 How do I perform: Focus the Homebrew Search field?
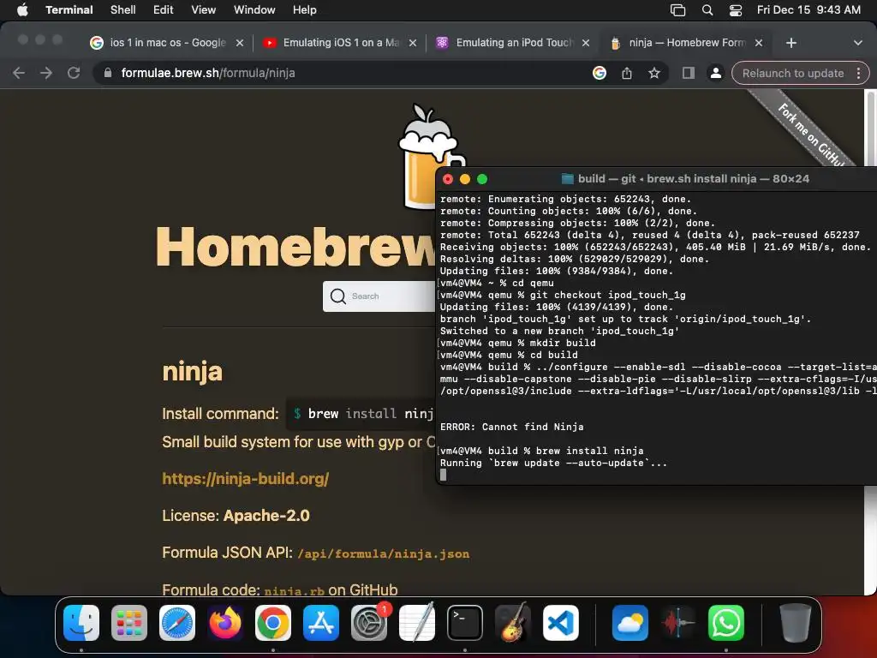click(x=379, y=296)
